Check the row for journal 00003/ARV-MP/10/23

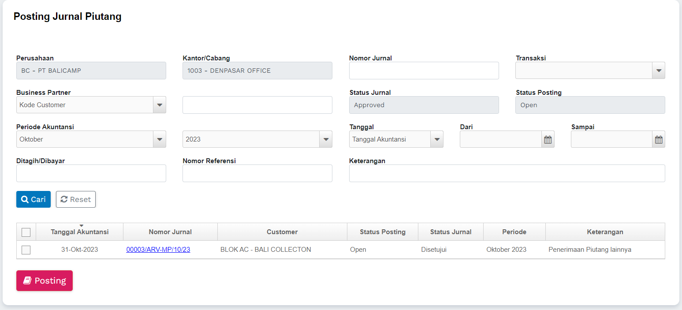pyautogui.click(x=26, y=250)
